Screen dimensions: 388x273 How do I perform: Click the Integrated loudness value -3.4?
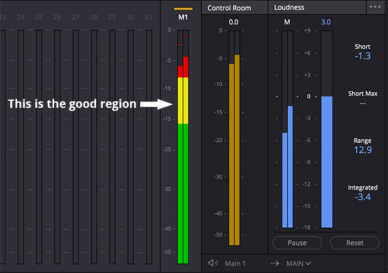pos(362,197)
